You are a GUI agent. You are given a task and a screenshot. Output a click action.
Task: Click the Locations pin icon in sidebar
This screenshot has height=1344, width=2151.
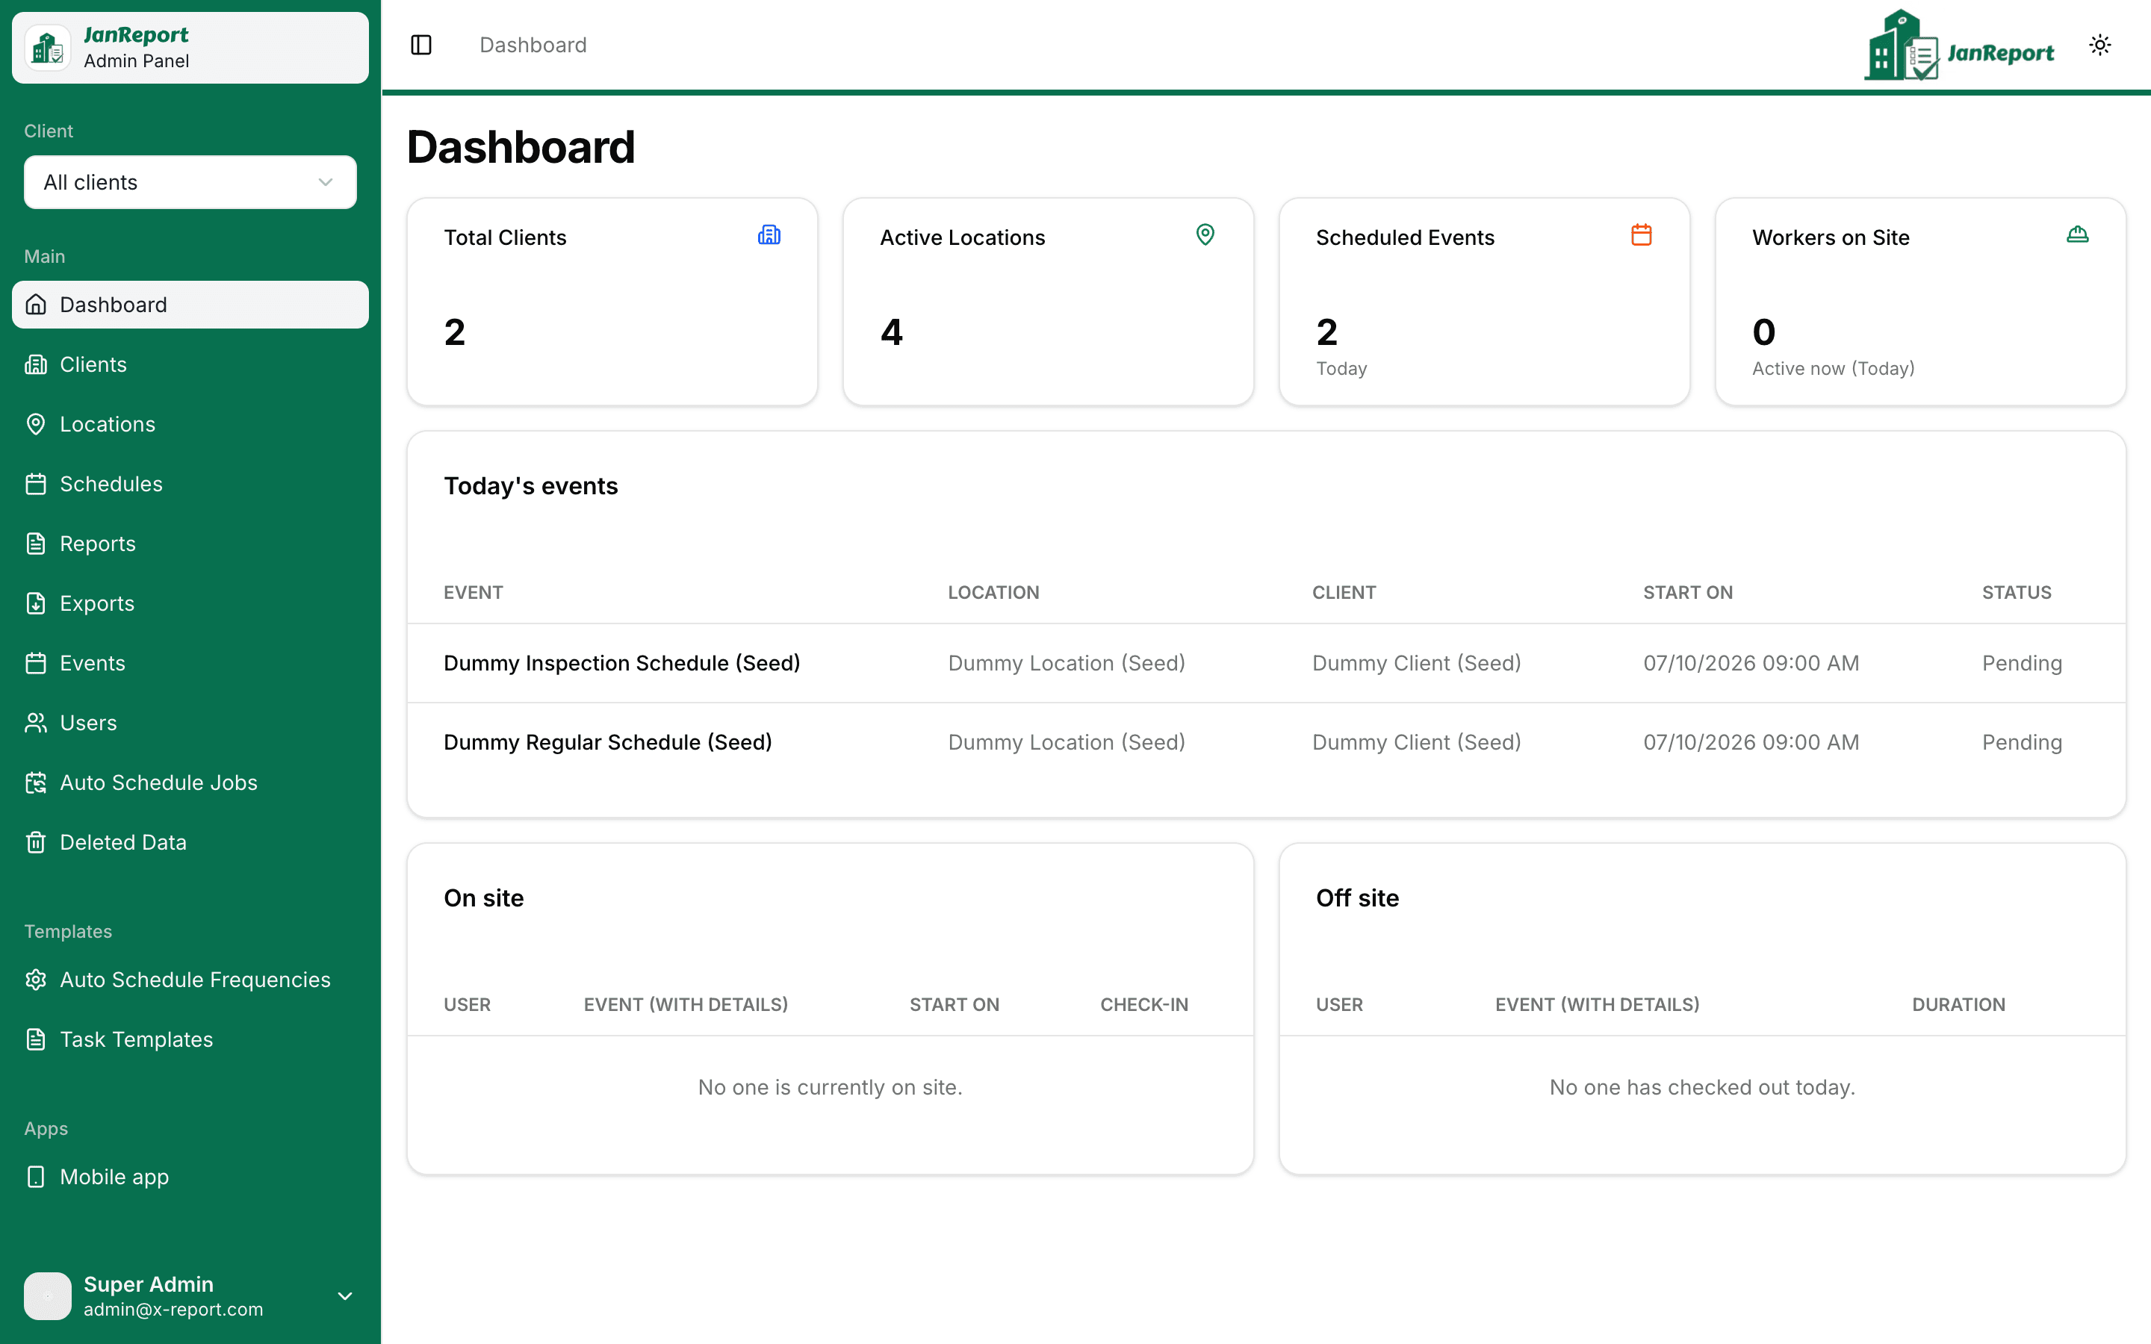36,424
